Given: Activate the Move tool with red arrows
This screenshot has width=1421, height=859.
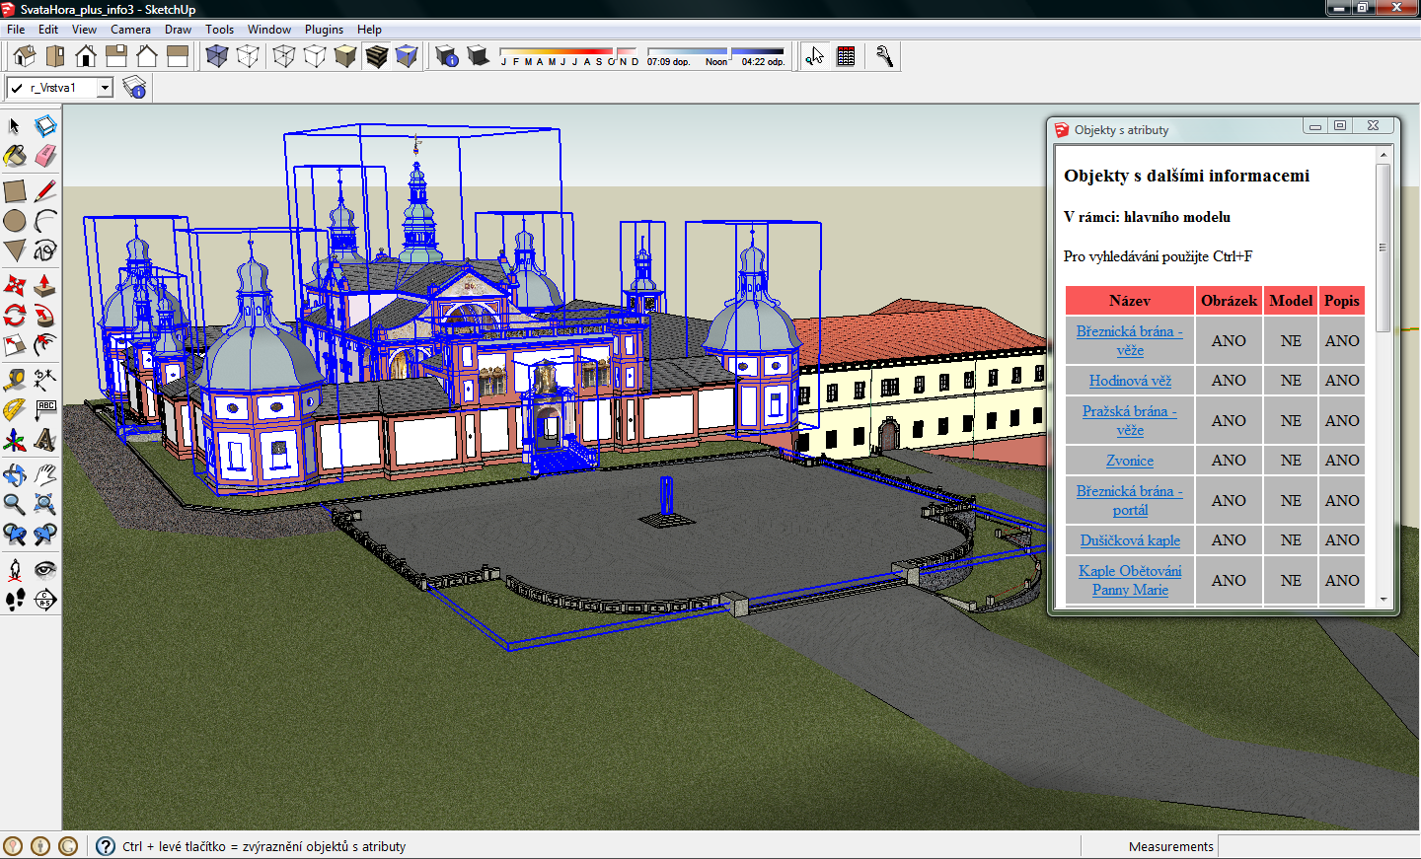Looking at the screenshot, I should (14, 285).
